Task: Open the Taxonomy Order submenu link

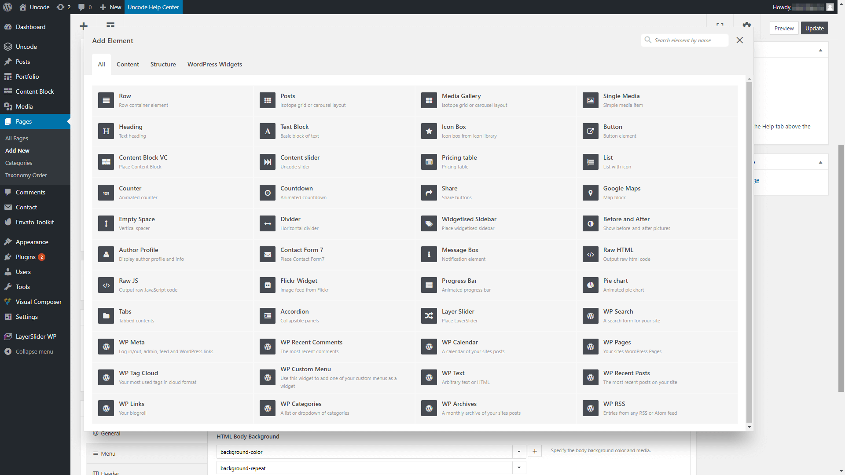Action: 26,175
